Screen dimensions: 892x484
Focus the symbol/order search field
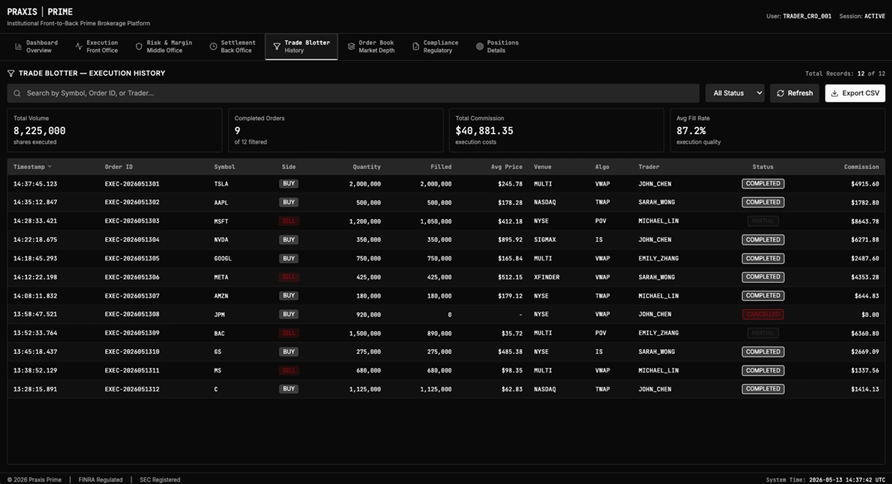353,93
